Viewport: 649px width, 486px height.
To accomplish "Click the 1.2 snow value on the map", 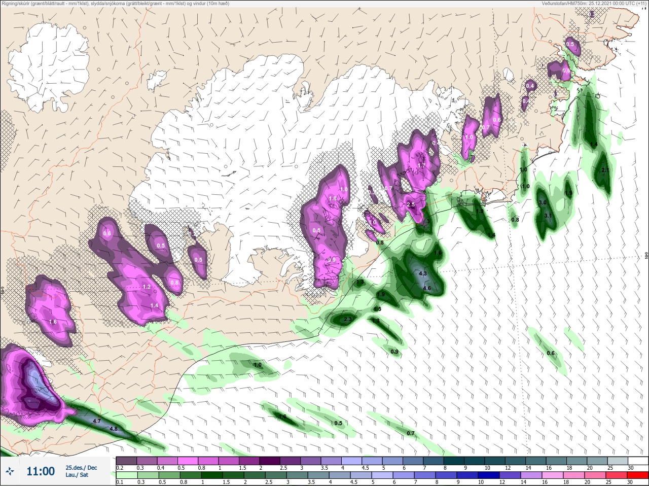I will point(147,287).
